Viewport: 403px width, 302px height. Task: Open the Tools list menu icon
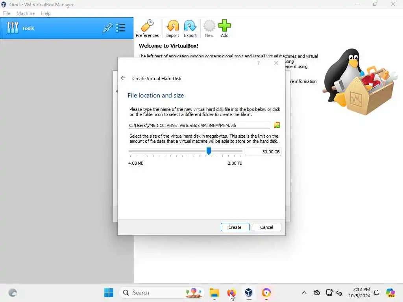pos(120,28)
